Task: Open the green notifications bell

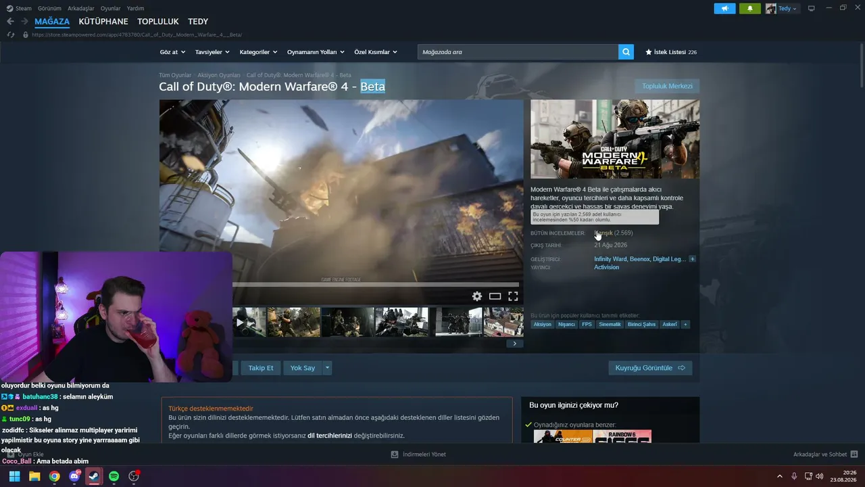Action: click(749, 8)
